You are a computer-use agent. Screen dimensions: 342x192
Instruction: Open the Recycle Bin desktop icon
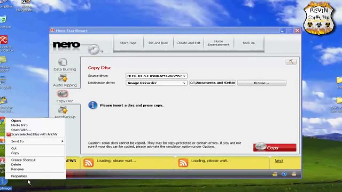pyautogui.click(x=3, y=19)
